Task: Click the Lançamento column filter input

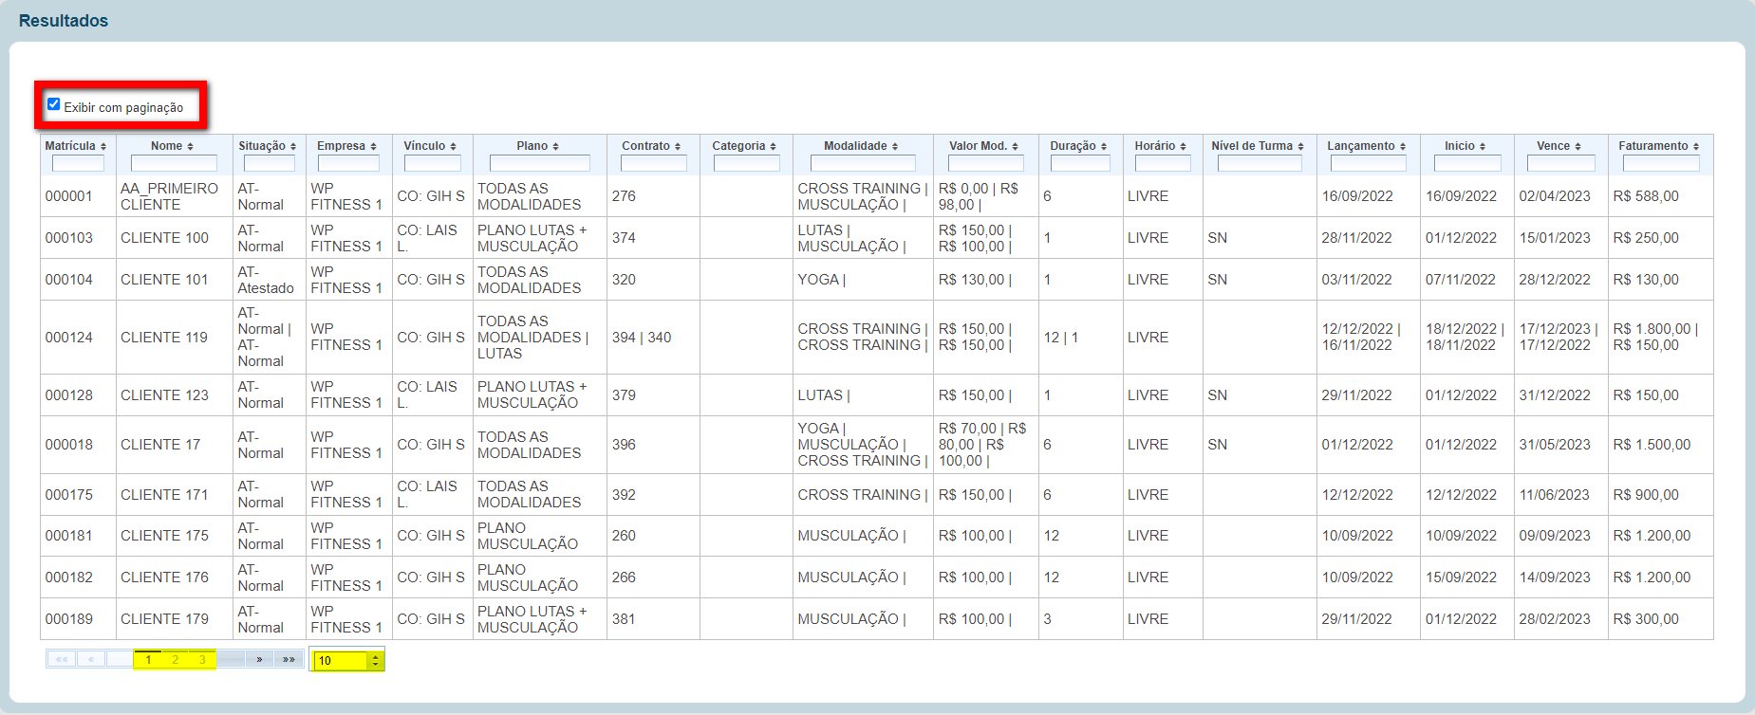Action: [x=1368, y=164]
